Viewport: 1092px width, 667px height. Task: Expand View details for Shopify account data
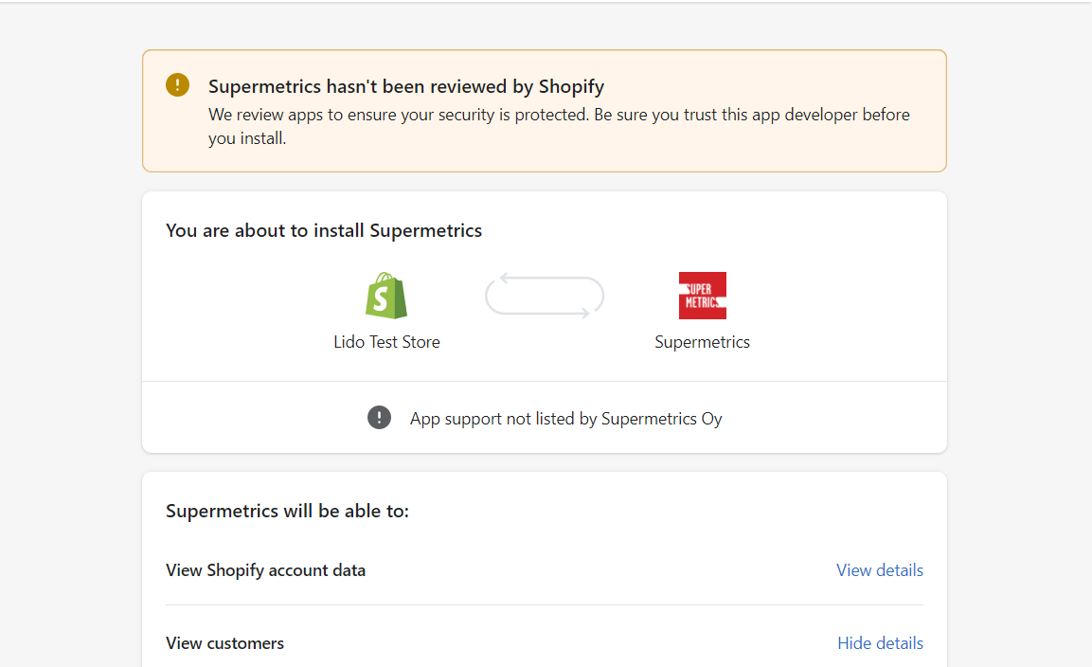pyautogui.click(x=879, y=570)
